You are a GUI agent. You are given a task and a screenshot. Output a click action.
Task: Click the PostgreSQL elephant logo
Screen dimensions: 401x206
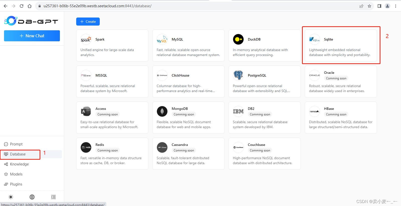click(238, 75)
